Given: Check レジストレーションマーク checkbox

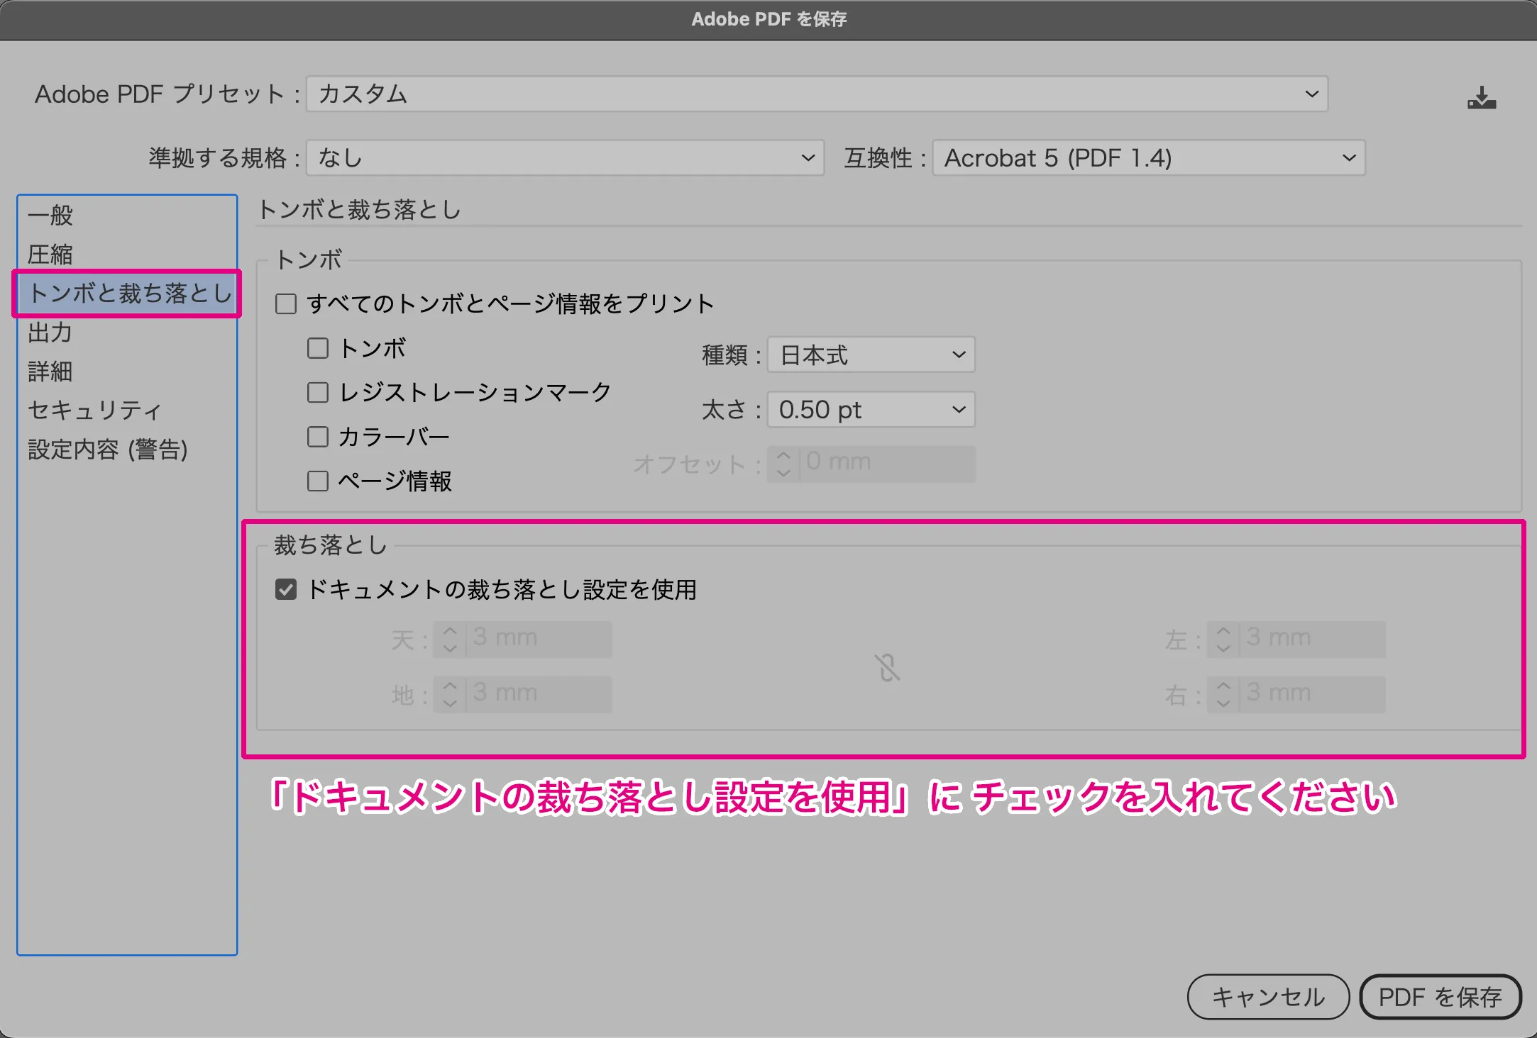Looking at the screenshot, I should (x=318, y=392).
